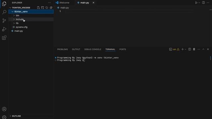This screenshot has width=212, height=119.
Task: Open the DEBUG CONSOLE panel tab
Action: [x=93, y=49]
